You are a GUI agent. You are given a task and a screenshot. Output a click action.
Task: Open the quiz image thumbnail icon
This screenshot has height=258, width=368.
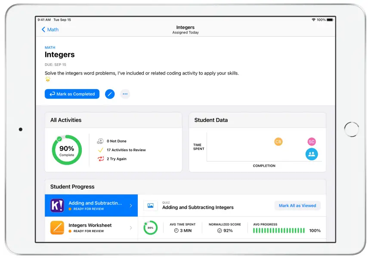click(151, 205)
